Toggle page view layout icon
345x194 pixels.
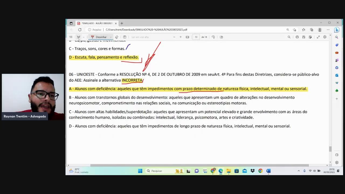pos(221,37)
